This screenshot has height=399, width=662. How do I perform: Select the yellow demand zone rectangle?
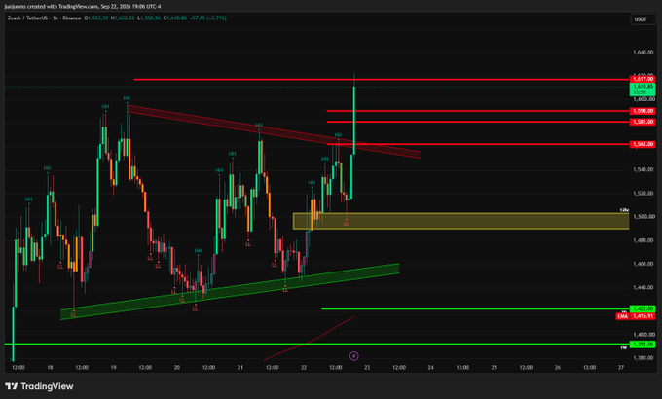coord(461,221)
